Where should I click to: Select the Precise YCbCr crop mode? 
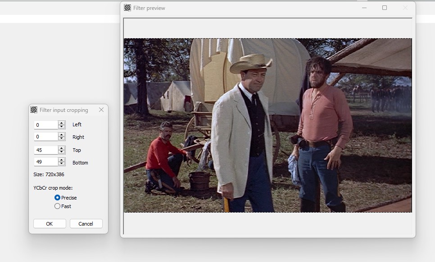click(x=58, y=197)
